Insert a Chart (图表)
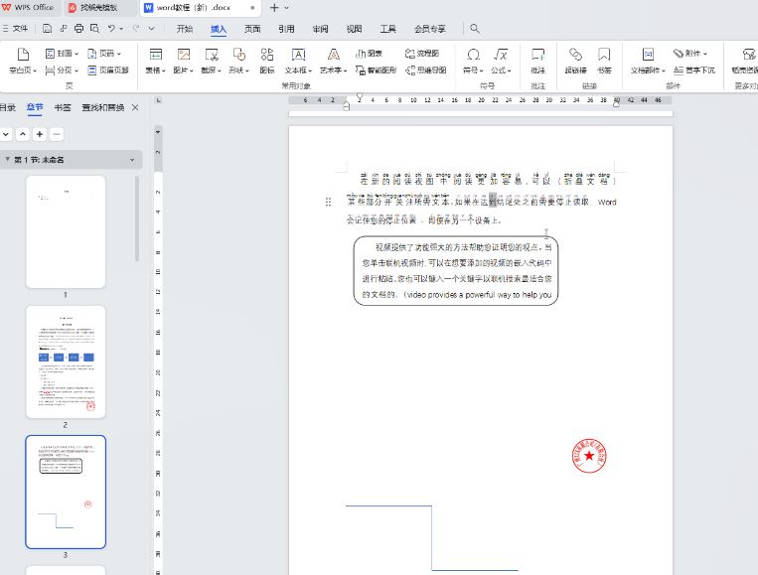 tap(369, 54)
